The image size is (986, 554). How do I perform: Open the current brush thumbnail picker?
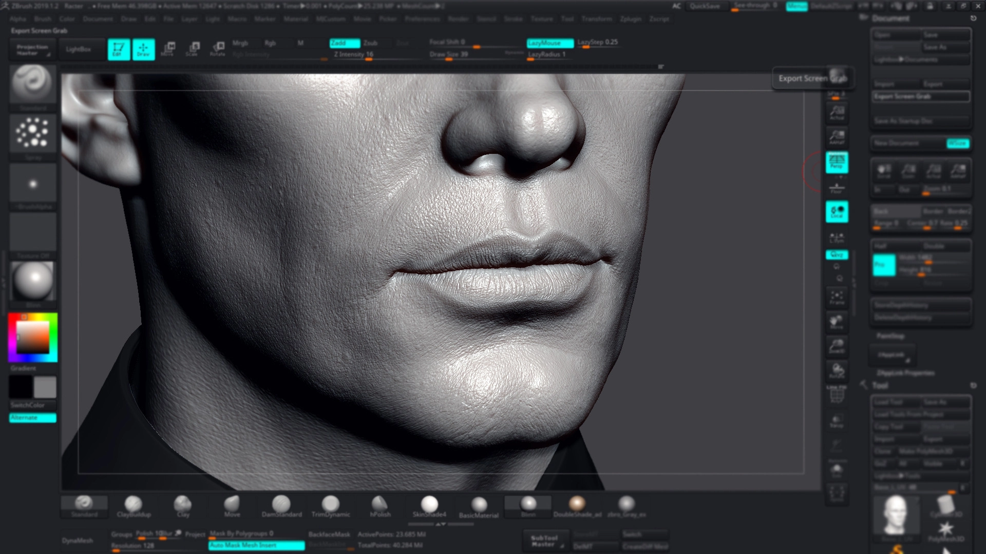pyautogui.click(x=33, y=84)
